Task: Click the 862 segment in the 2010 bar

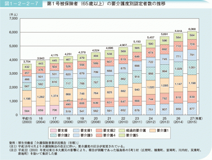Action: pos(123,79)
